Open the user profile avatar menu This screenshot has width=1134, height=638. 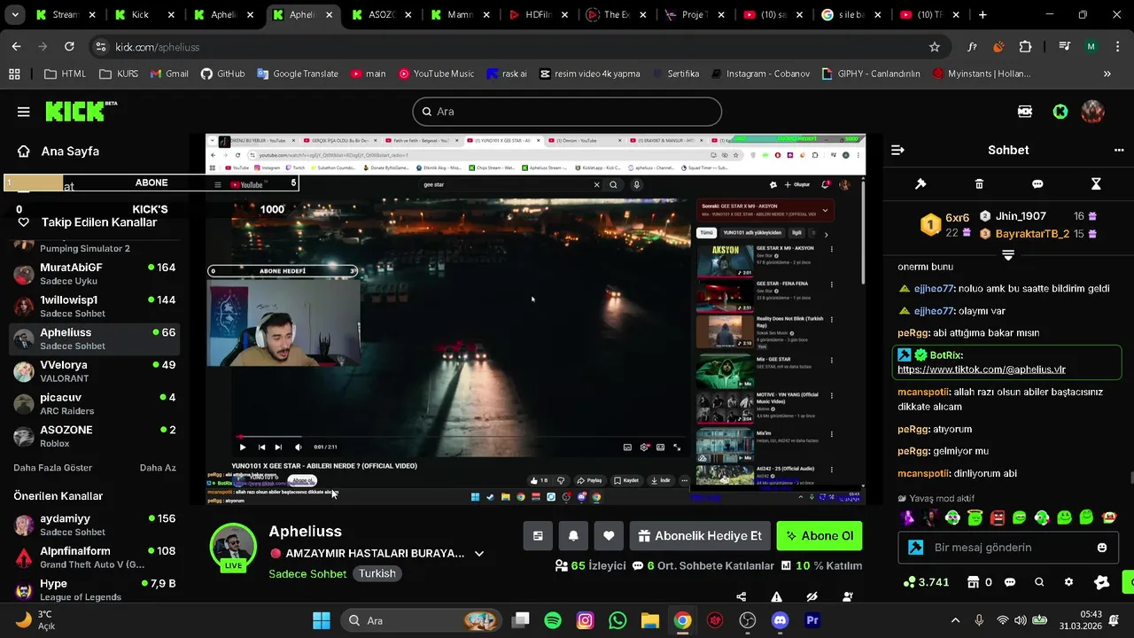click(x=1092, y=112)
